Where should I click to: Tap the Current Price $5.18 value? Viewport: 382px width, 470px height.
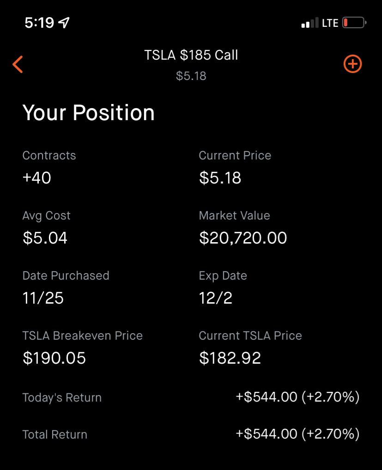[220, 178]
